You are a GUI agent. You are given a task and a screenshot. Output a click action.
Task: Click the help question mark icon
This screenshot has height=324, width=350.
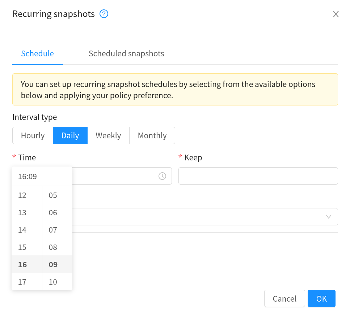click(x=104, y=14)
